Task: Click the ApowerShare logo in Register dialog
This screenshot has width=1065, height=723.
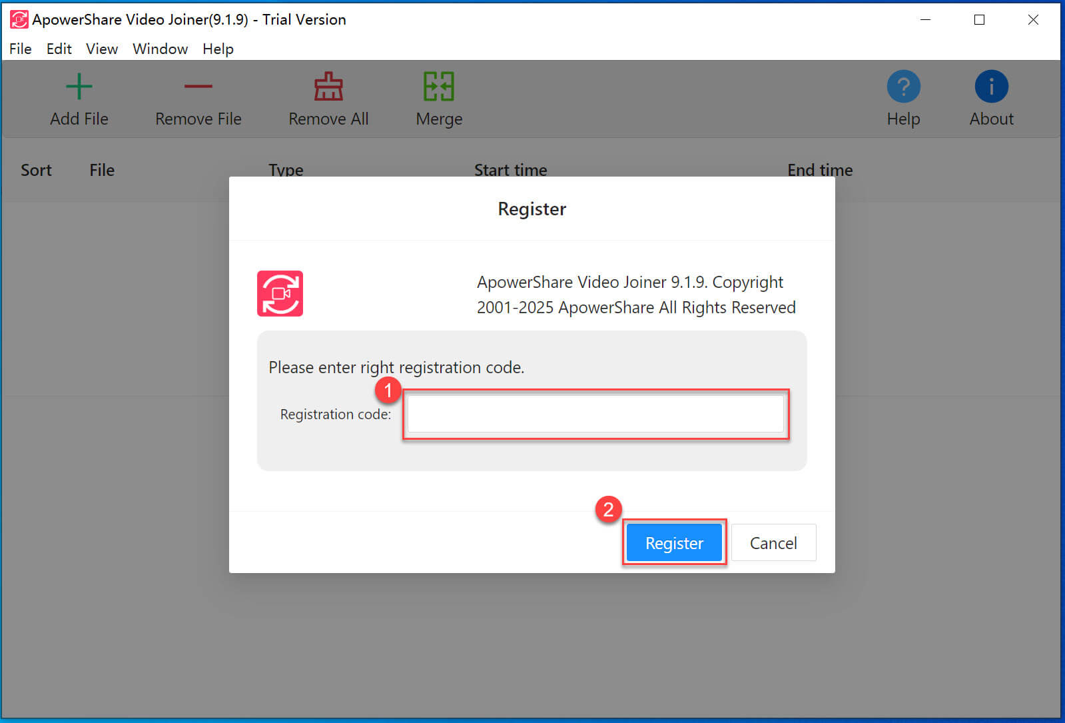Action: tap(280, 293)
